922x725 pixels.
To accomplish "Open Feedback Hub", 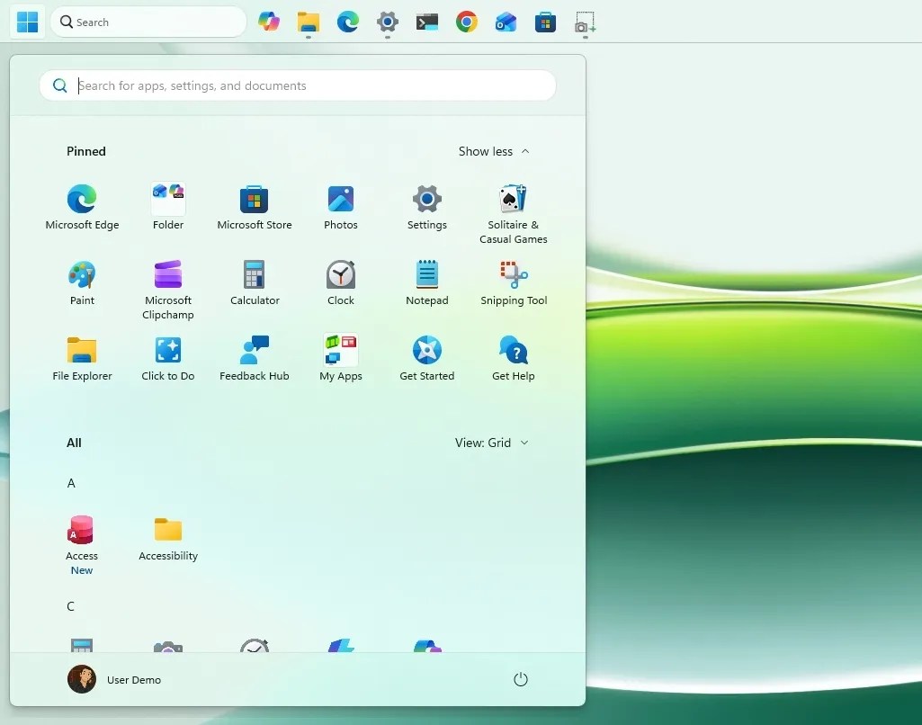I will 254,359.
